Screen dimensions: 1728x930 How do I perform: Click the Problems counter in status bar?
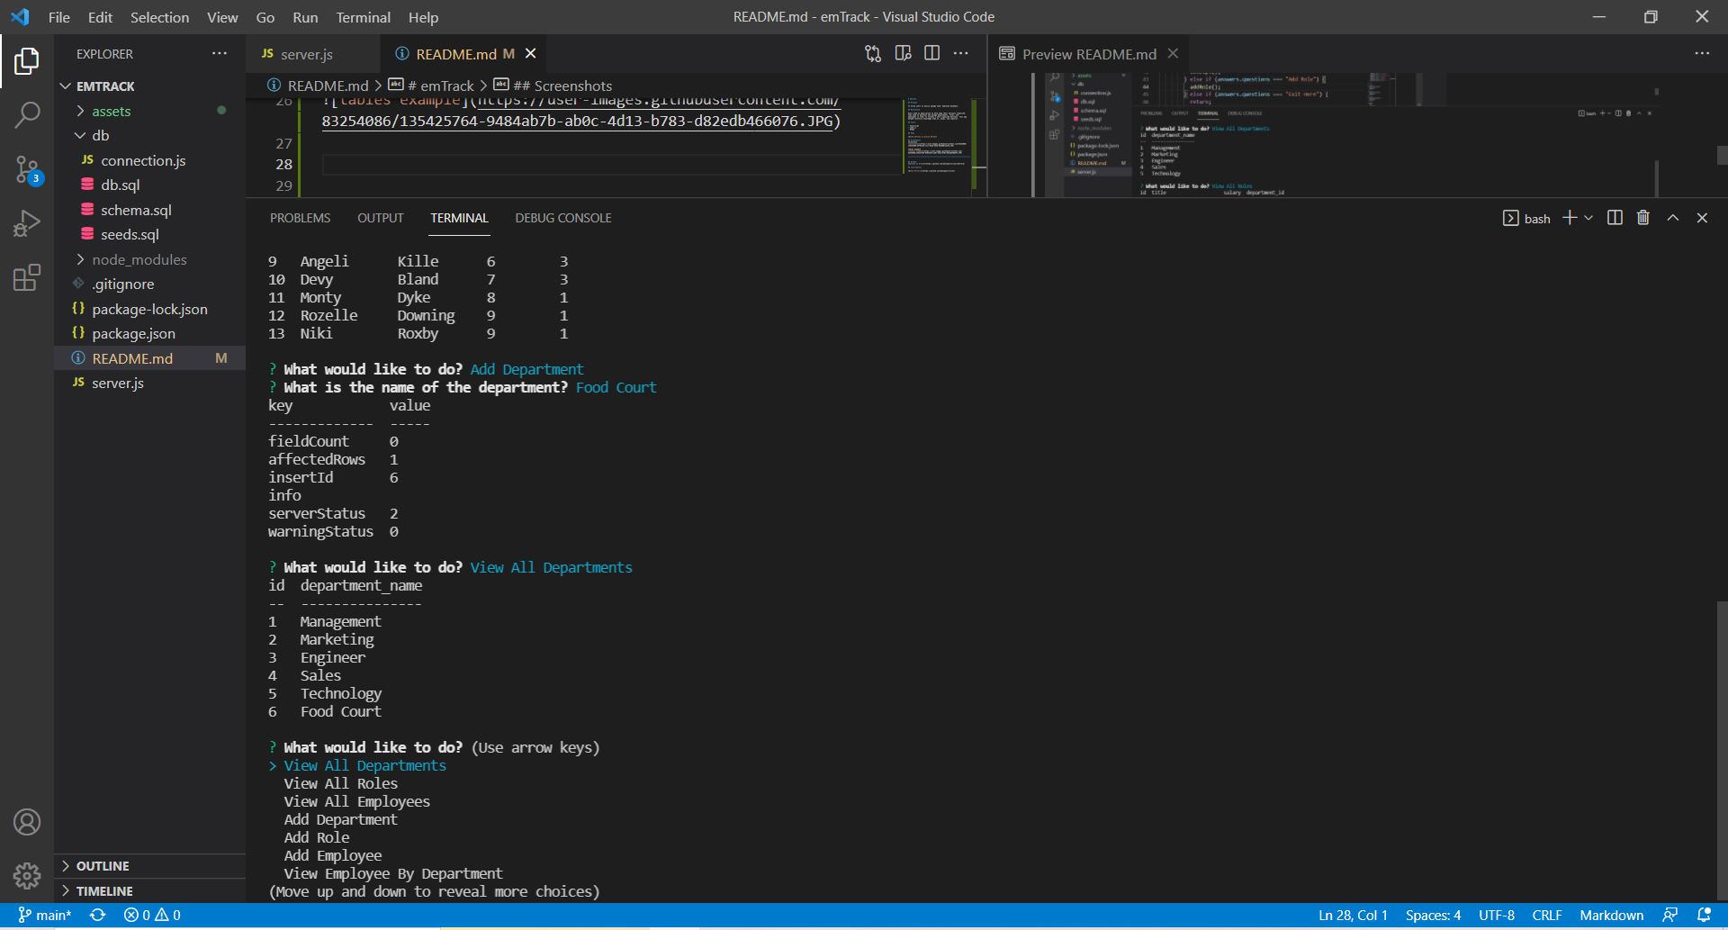coord(153,915)
